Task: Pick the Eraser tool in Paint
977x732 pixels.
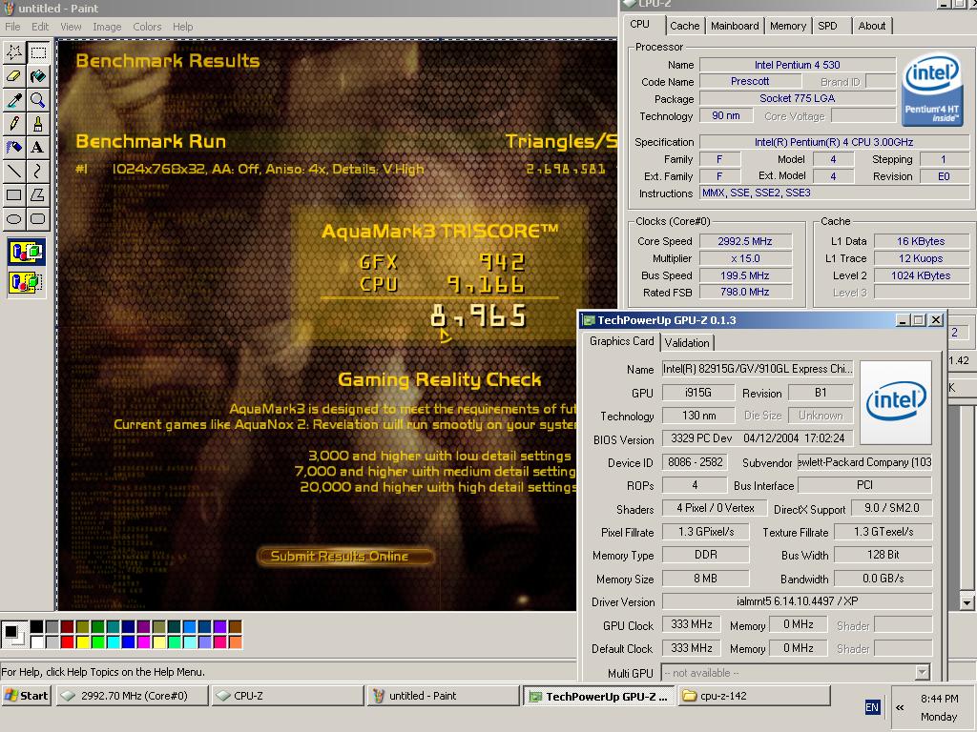Action: pyautogui.click(x=14, y=76)
